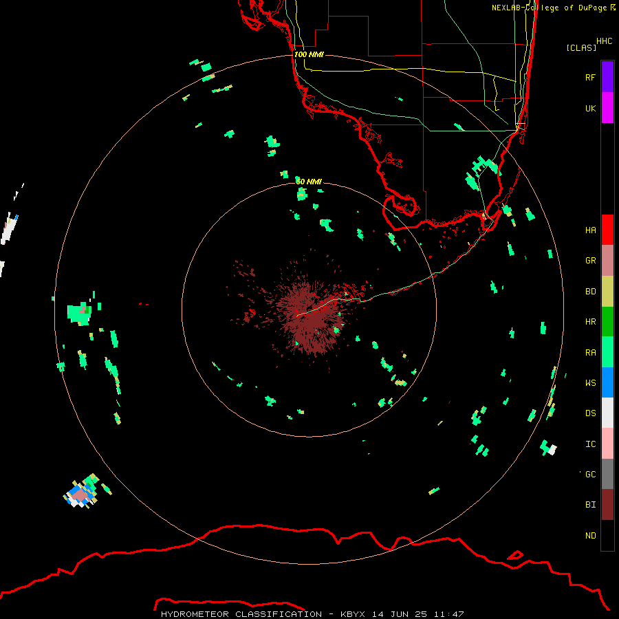Screen dimensions: 619x619
Task: Click the IC legend label
Action: 590,444
